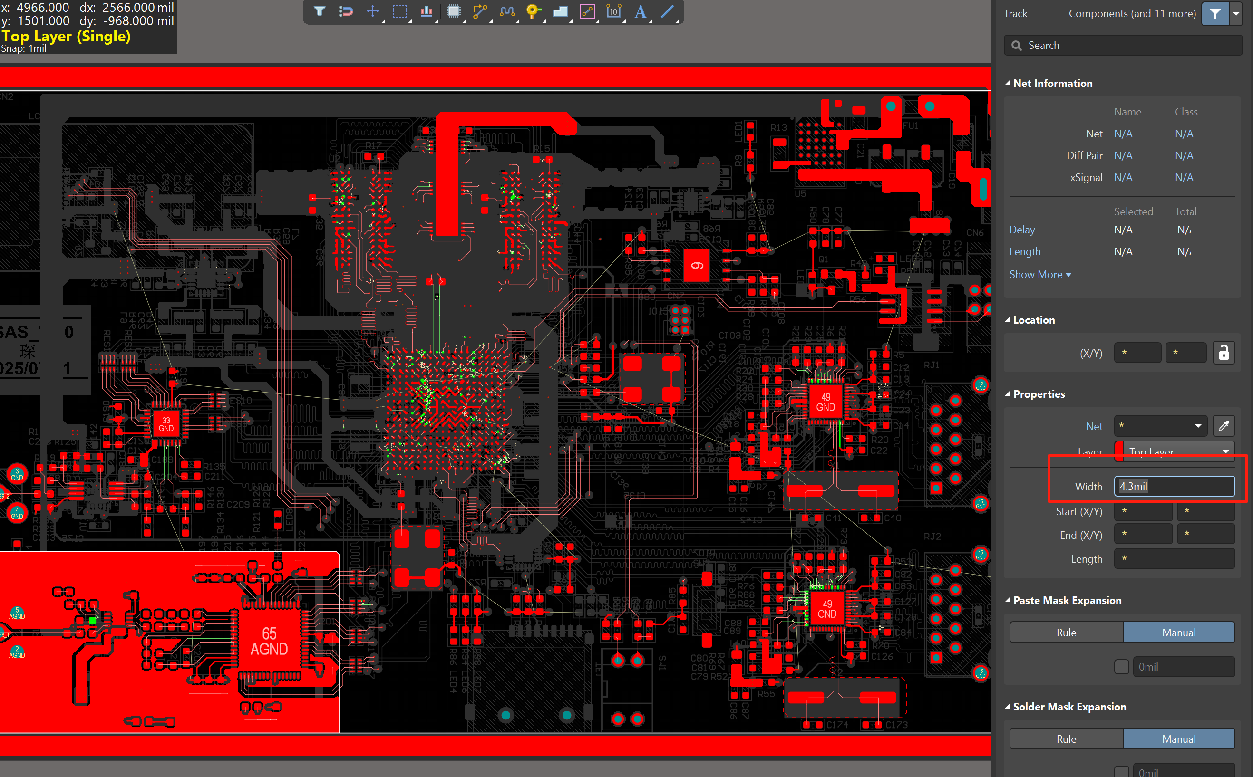
Task: Open the filter dropdown arrow beside funnel button
Action: coord(1236,14)
